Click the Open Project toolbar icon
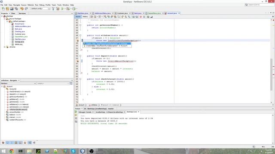Image resolution: width=275 pixels, height=154 pixels. pyautogui.click(x=12, y=9)
